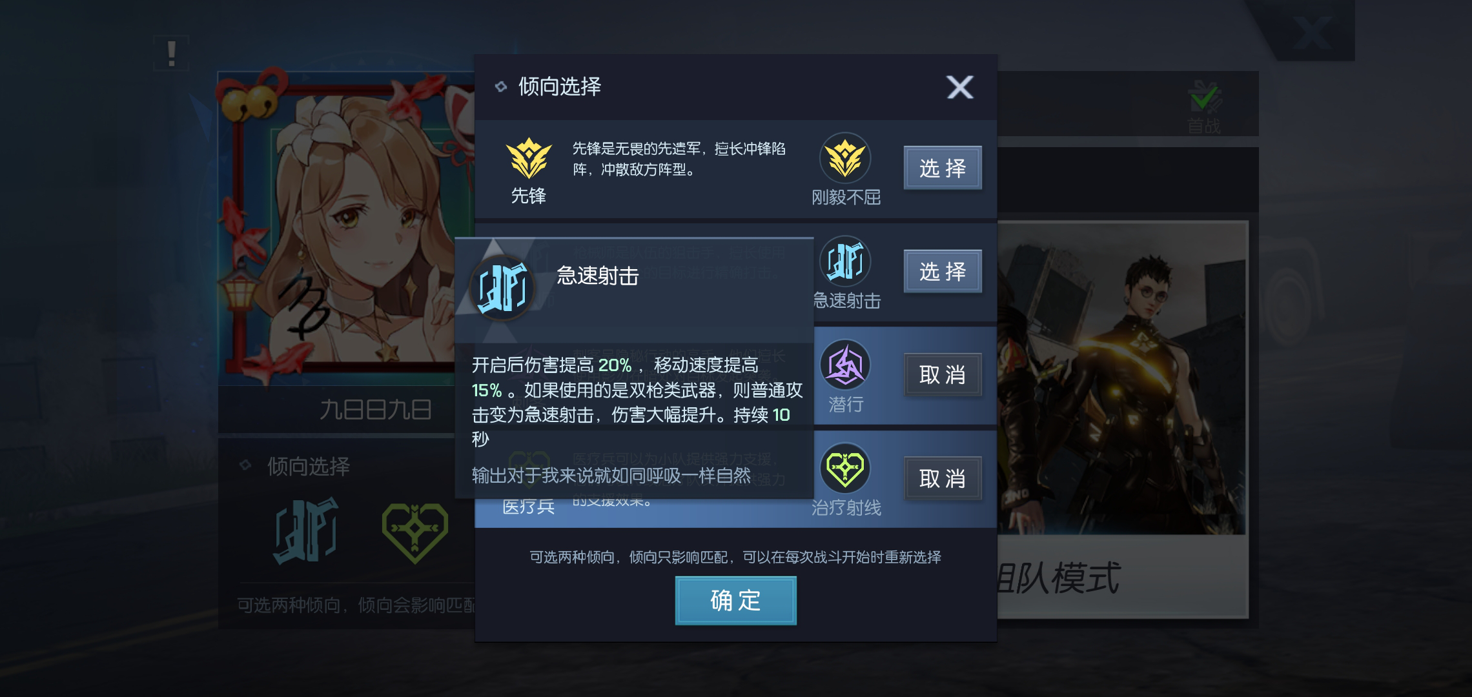
Task: Close the 倾向选择 dialog with X
Action: [x=960, y=87]
